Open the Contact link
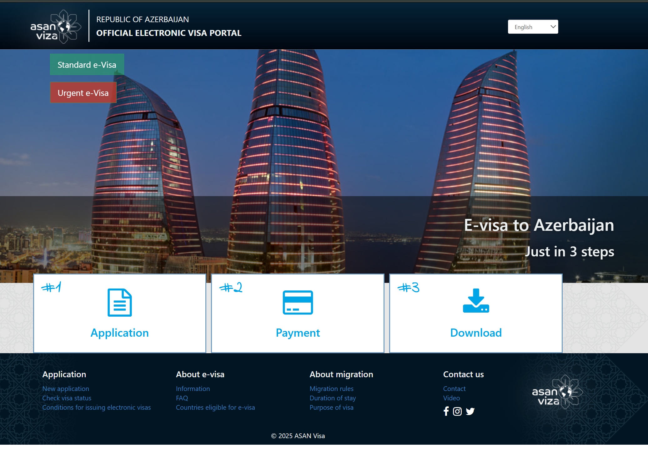Screen dimensions: 648x450 454,389
